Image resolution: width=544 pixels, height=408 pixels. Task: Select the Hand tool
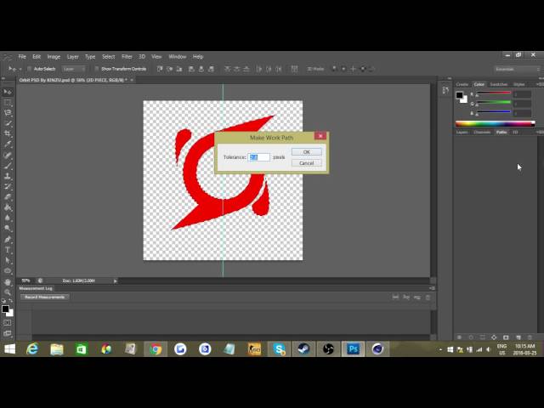8,282
